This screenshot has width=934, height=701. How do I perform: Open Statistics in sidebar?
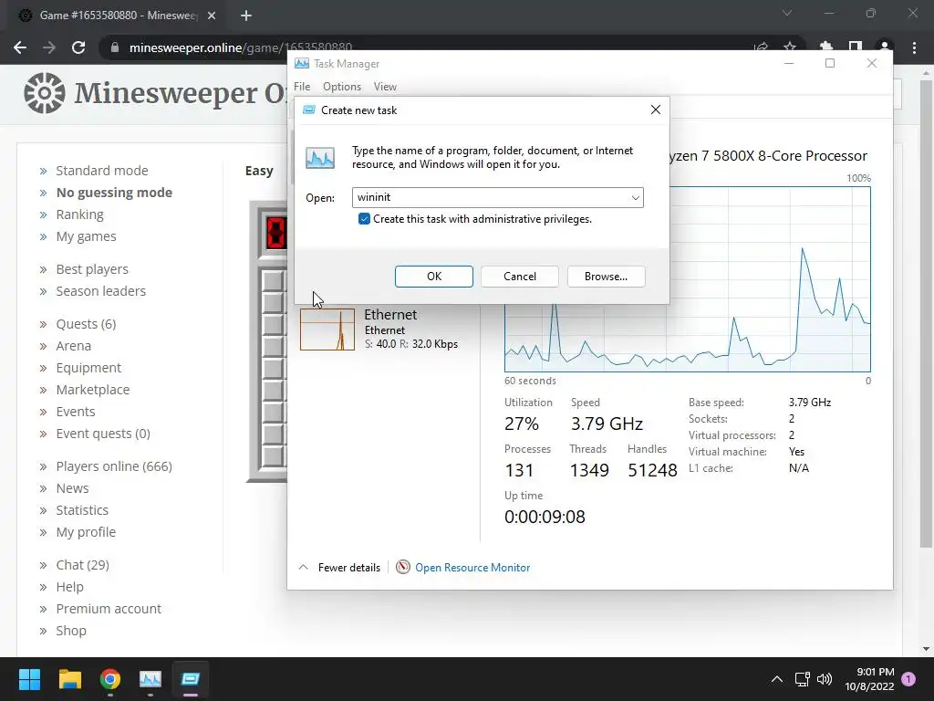(x=82, y=510)
